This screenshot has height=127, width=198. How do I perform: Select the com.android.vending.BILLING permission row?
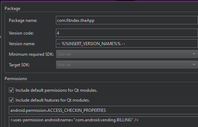(x=75, y=120)
